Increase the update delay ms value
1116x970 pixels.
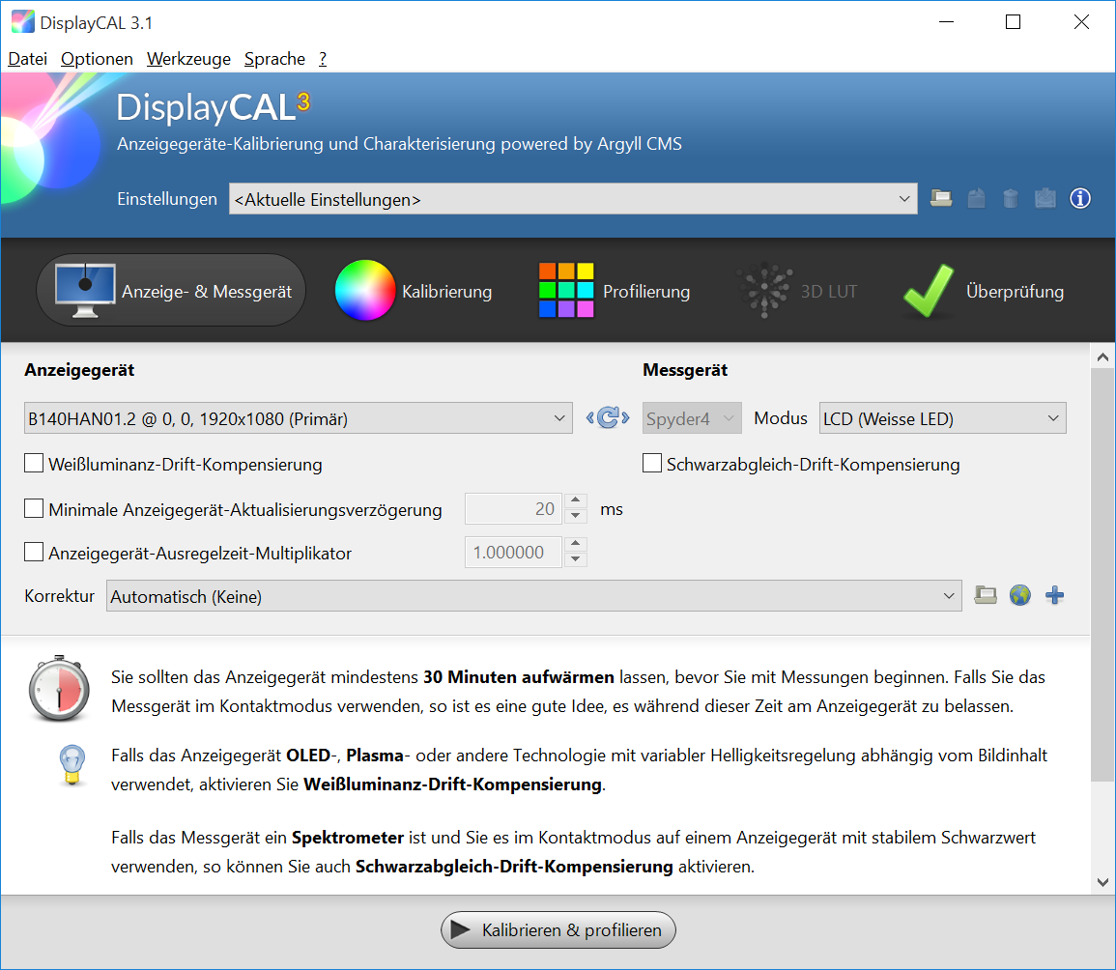575,501
